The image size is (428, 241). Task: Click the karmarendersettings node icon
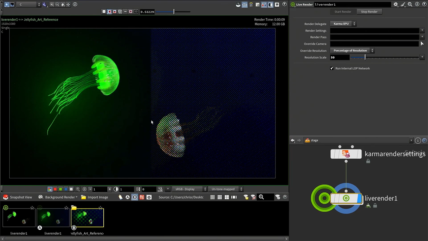(346, 154)
